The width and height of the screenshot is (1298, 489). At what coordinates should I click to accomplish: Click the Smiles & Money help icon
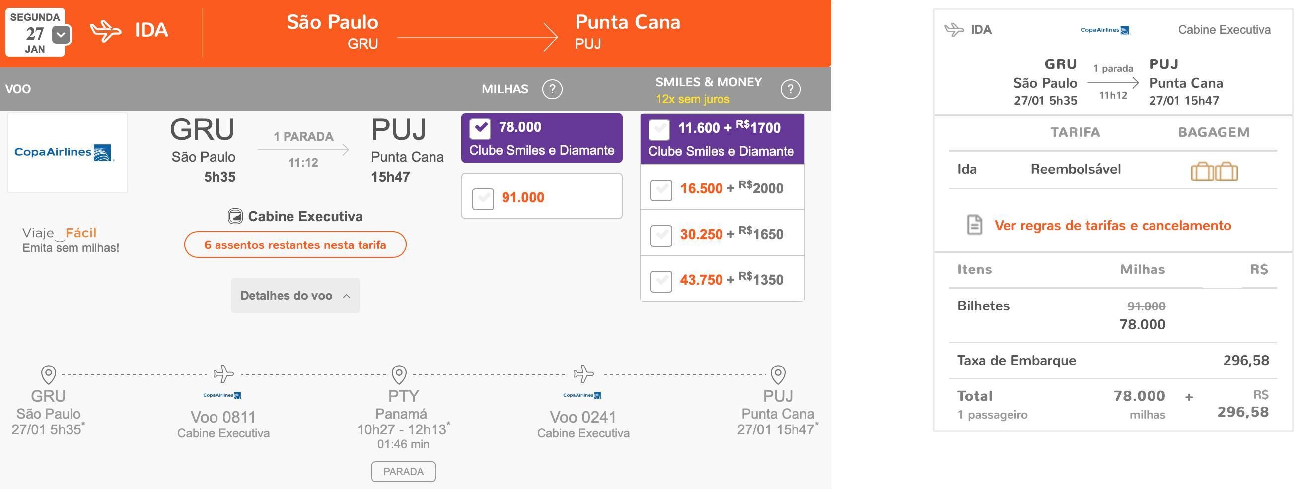790,89
